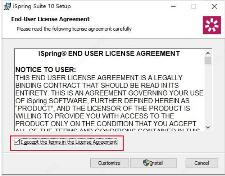The height and width of the screenshot is (176, 225).
Task: Minimize the setup window
Action: click(x=174, y=7)
